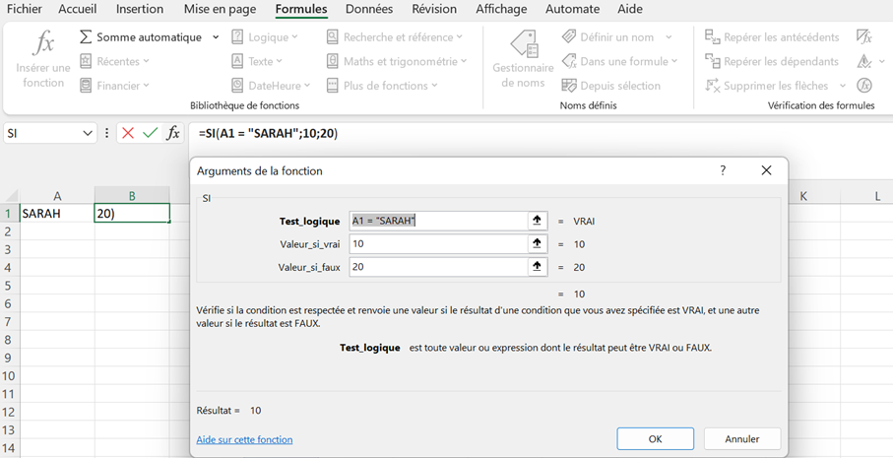This screenshot has width=893, height=458.
Task: Select row 5 header
Action: click(x=9, y=286)
